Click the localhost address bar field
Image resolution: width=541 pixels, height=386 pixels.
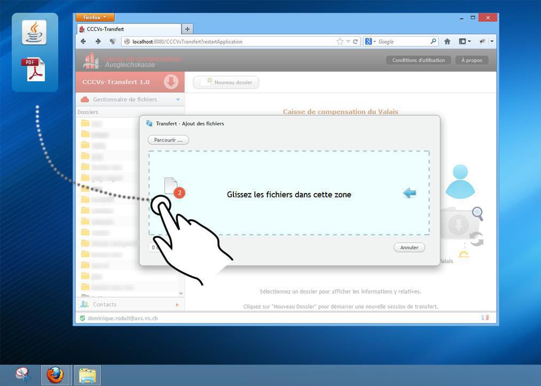click(230, 41)
